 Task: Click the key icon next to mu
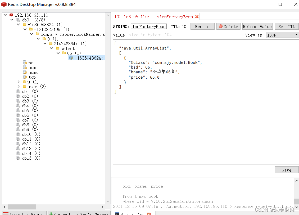25,62
